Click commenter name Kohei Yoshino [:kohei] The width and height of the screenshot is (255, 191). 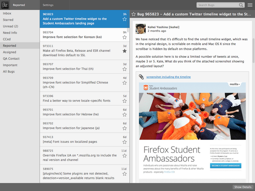tap(164, 27)
